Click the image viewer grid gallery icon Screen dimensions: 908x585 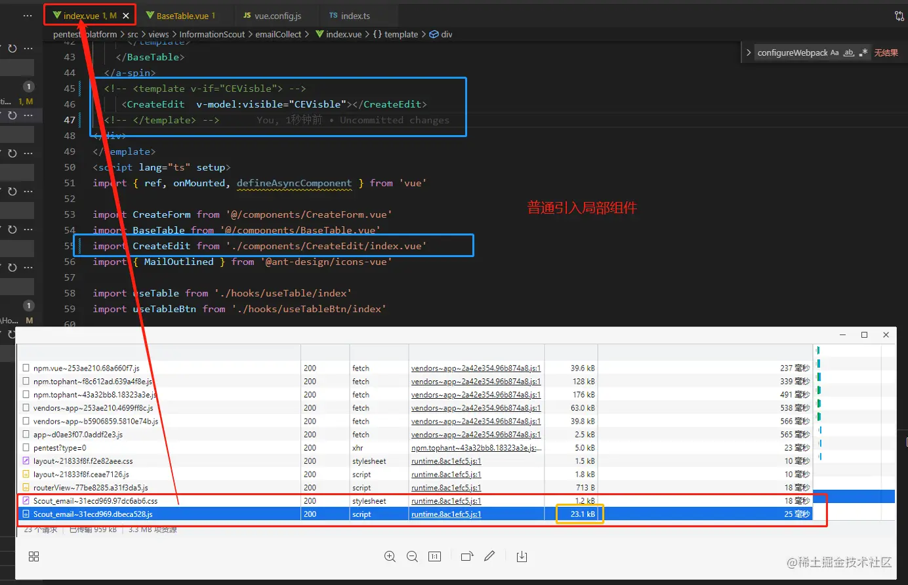pos(34,556)
